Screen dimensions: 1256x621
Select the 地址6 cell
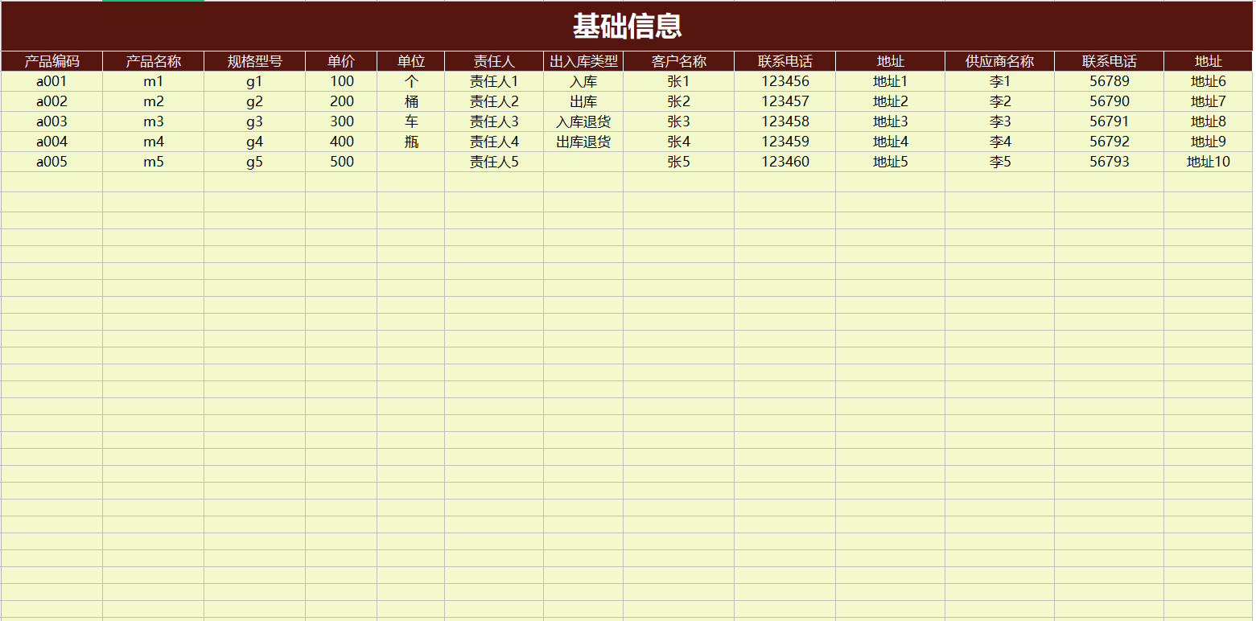1209,81
